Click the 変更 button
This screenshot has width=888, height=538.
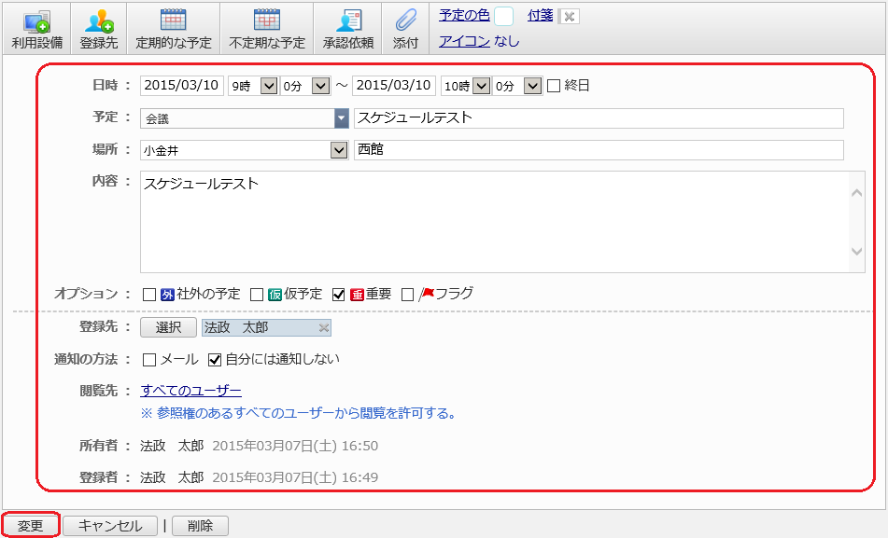point(31,526)
